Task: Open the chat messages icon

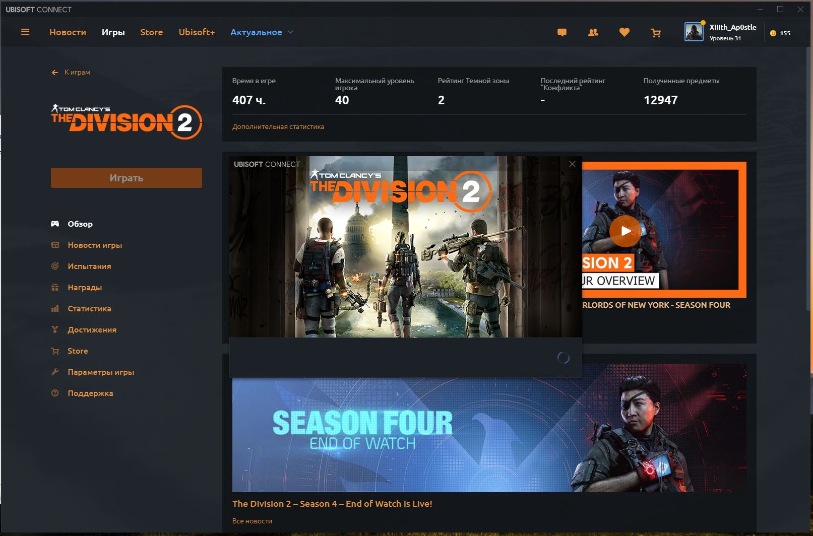Action: (x=562, y=33)
